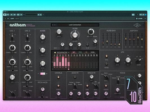Toggle the LFO SYNC button

pyautogui.click(x=106, y=56)
